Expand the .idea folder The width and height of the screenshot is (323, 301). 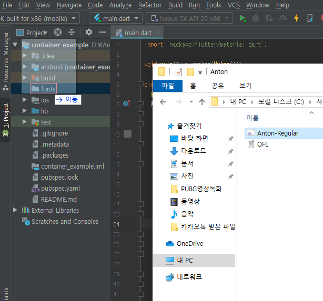(x=24, y=56)
